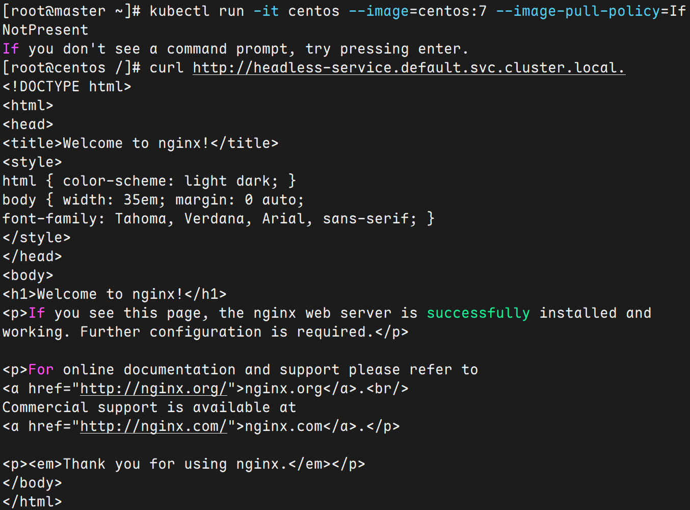This screenshot has width=690, height=510.
Task: Click the closing '</style>' tag line
Action: point(37,238)
